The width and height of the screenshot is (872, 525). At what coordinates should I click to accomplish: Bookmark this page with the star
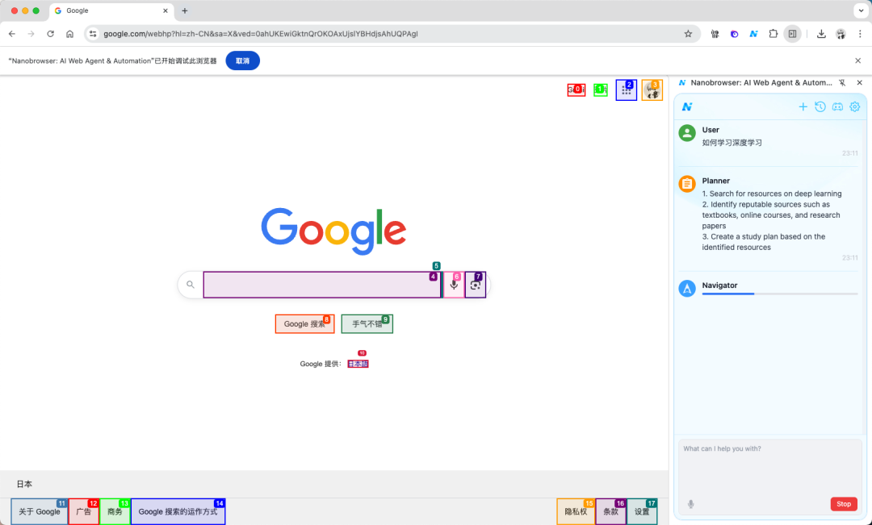click(688, 34)
